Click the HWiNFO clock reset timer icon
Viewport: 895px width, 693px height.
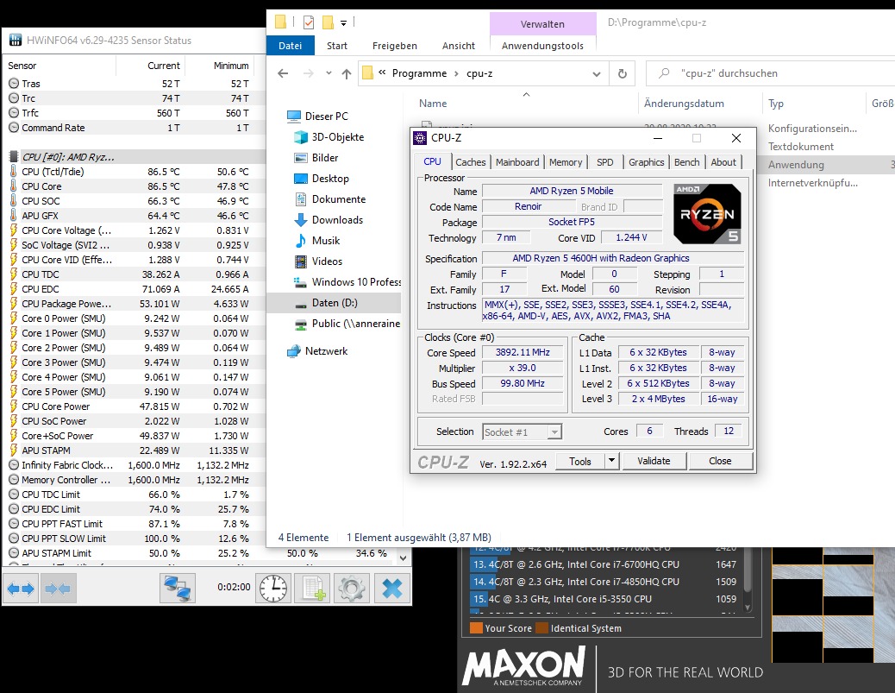tap(272, 588)
